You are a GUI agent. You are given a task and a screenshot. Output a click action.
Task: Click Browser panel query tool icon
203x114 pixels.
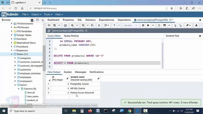click(x=32, y=20)
